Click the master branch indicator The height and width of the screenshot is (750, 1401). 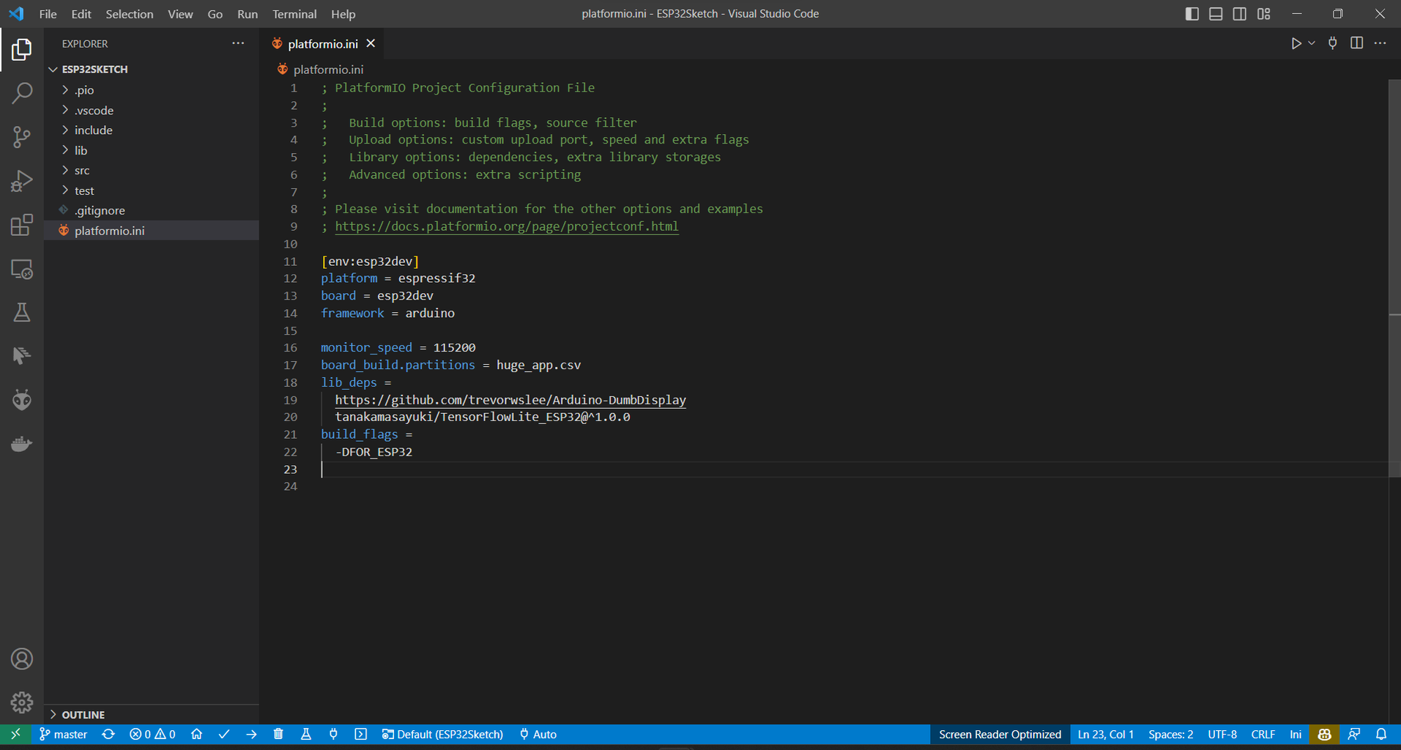[x=63, y=734]
